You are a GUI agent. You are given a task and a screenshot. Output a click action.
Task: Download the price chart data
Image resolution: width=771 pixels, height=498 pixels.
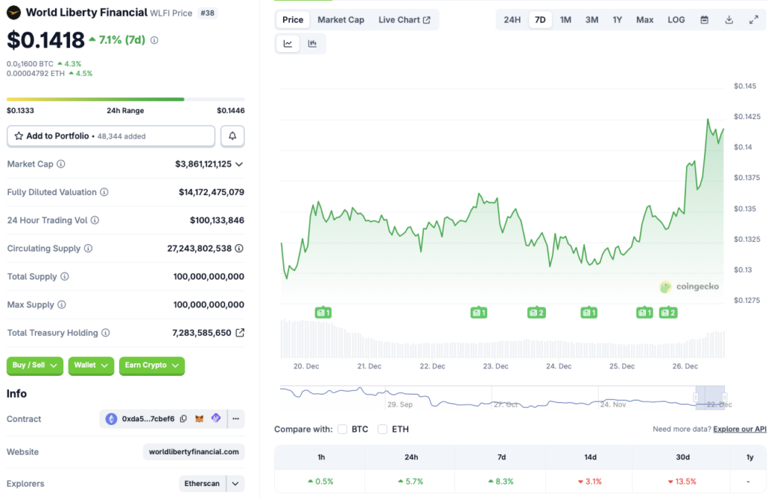point(729,20)
